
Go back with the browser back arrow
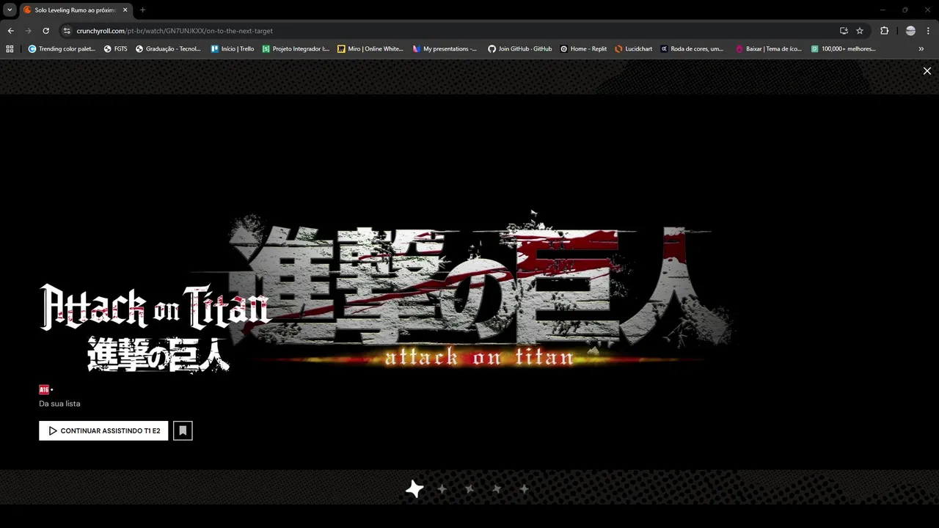point(10,31)
